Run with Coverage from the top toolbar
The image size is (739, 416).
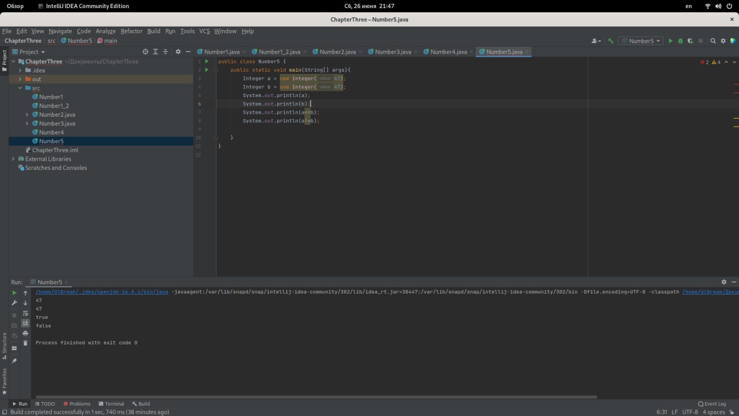pyautogui.click(x=691, y=41)
